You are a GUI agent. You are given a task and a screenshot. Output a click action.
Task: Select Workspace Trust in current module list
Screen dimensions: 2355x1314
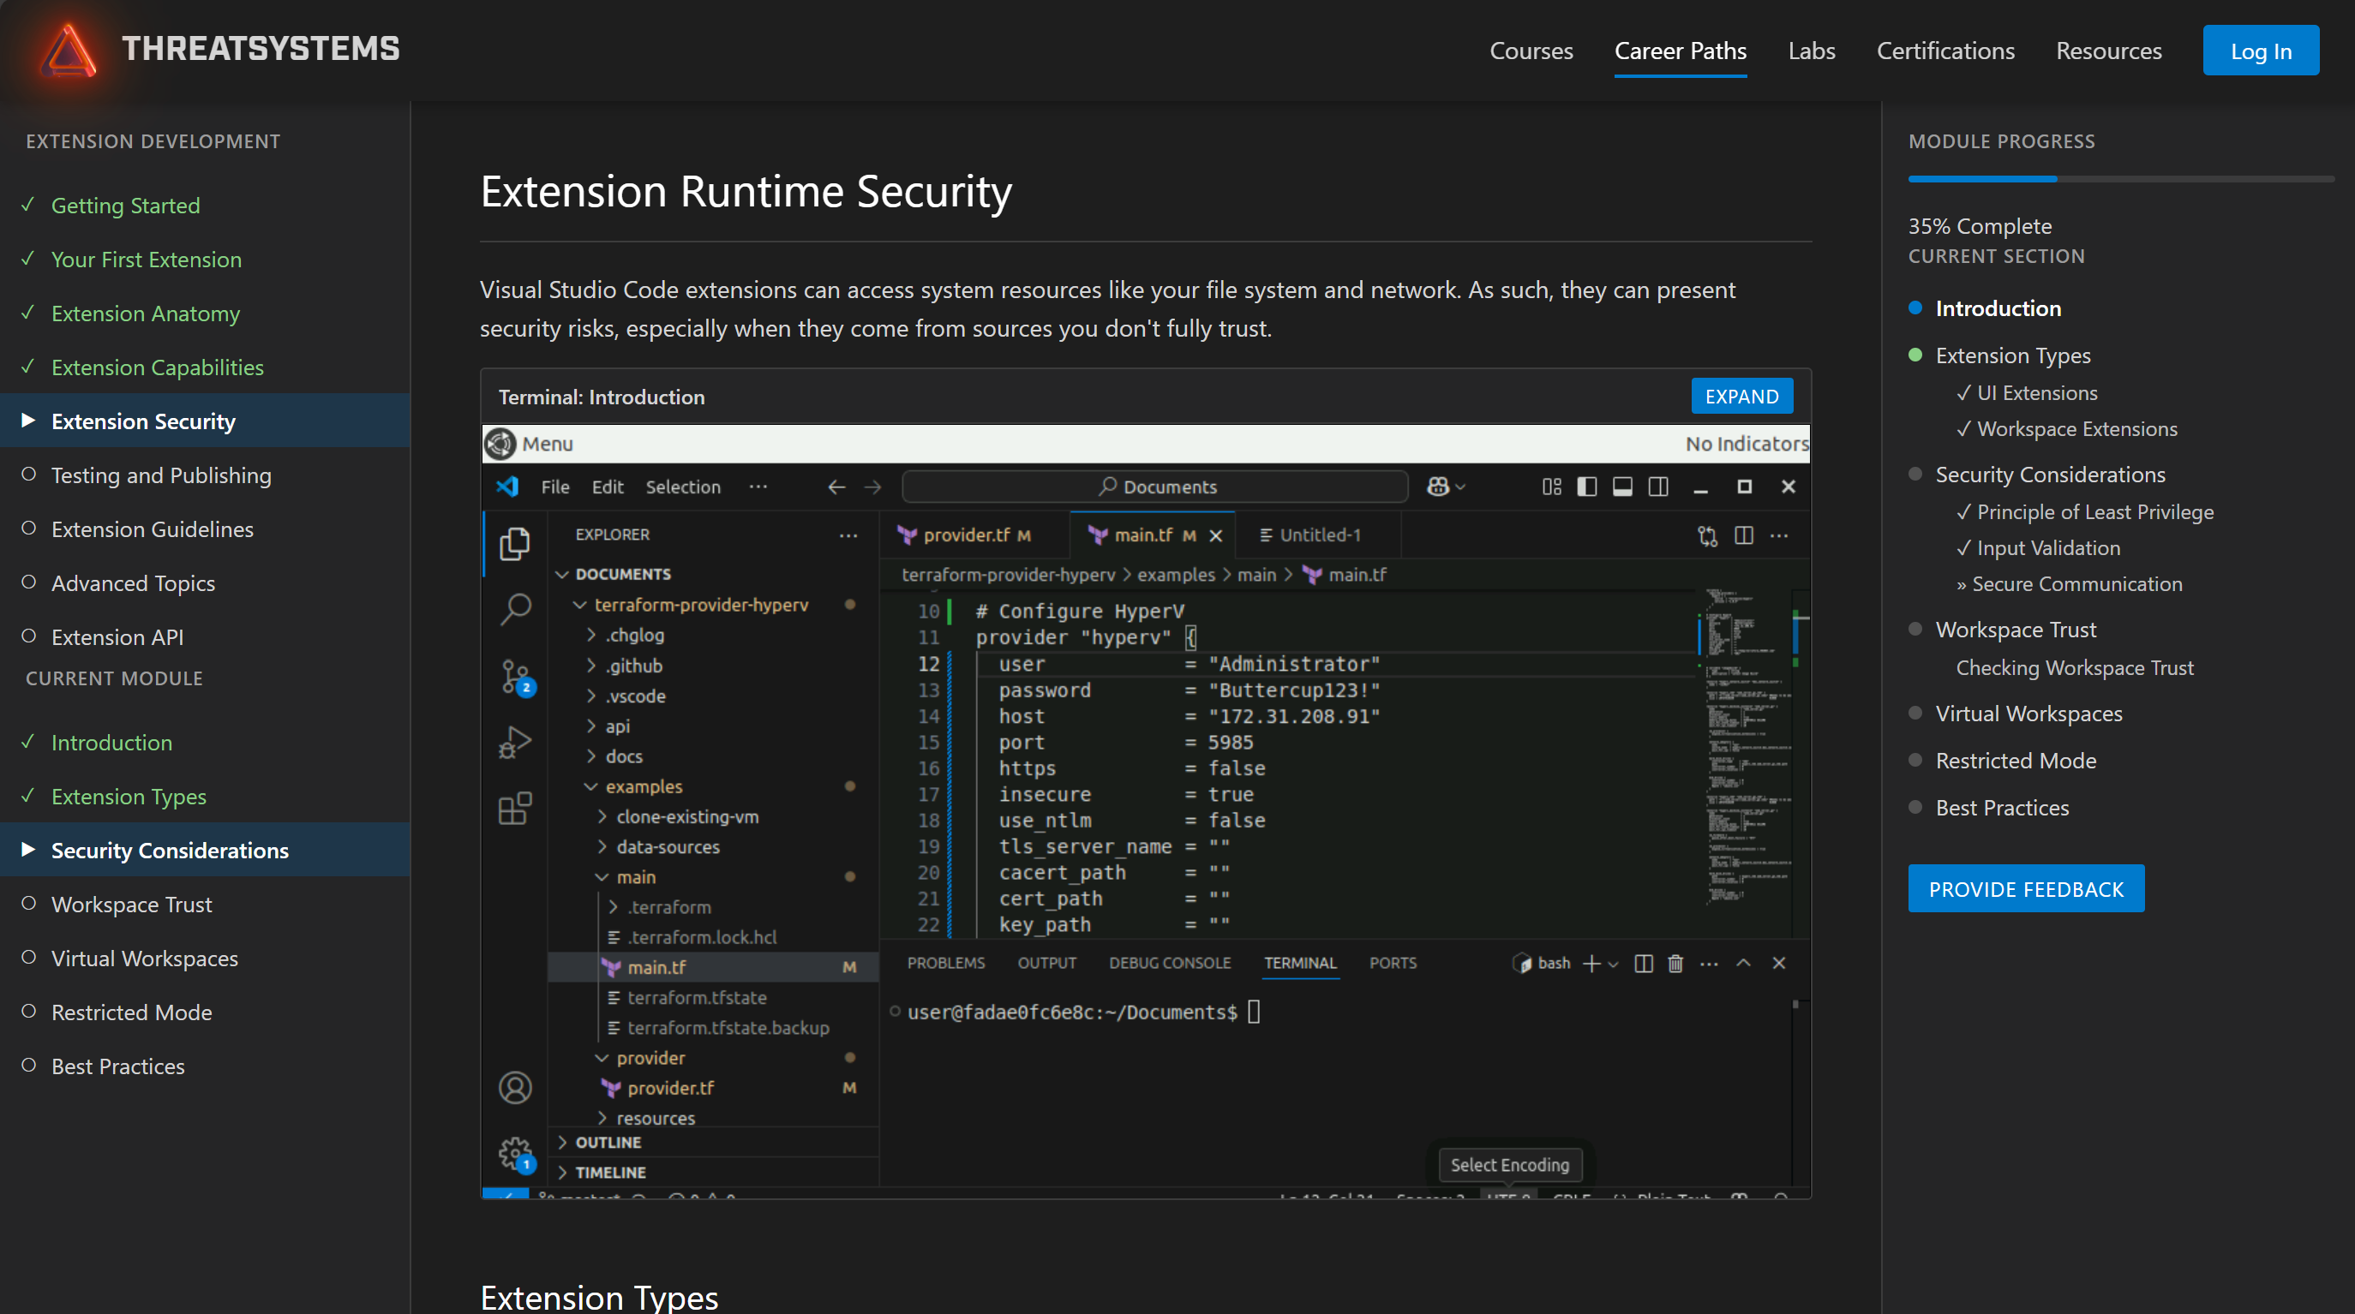point(132,905)
